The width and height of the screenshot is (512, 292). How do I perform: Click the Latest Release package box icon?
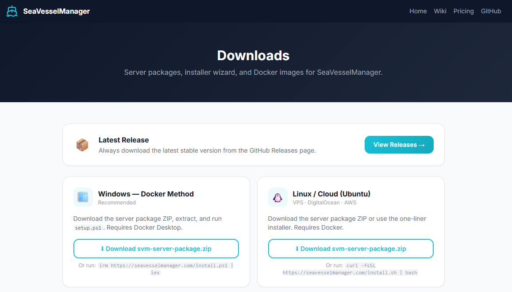click(x=82, y=145)
